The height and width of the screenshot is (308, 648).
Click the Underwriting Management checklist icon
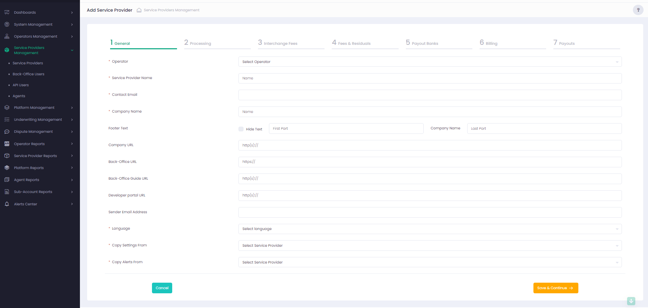(x=7, y=120)
